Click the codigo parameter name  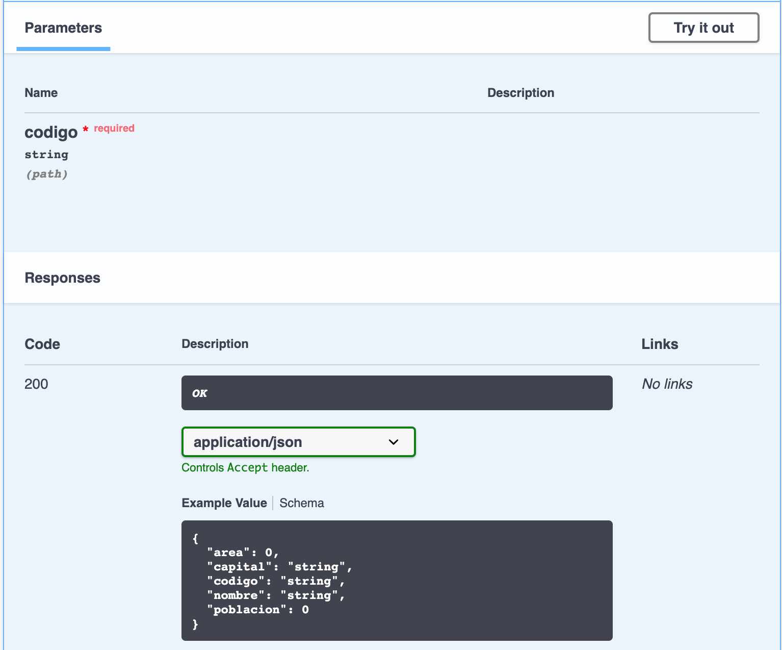[51, 132]
